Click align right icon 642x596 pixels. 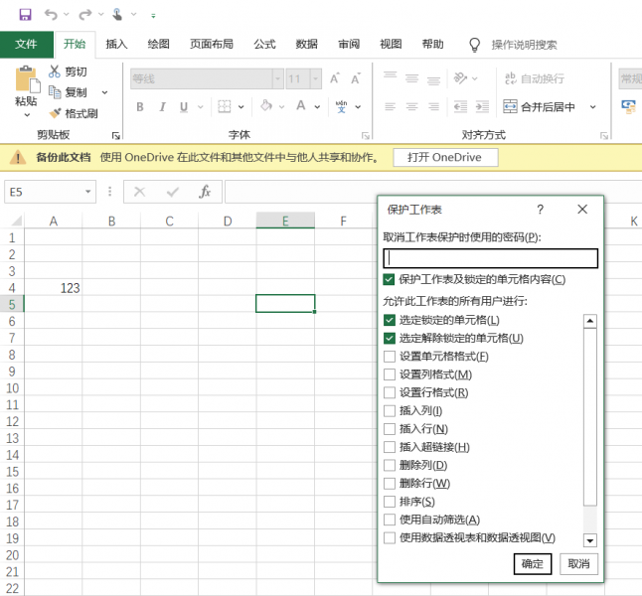433,107
